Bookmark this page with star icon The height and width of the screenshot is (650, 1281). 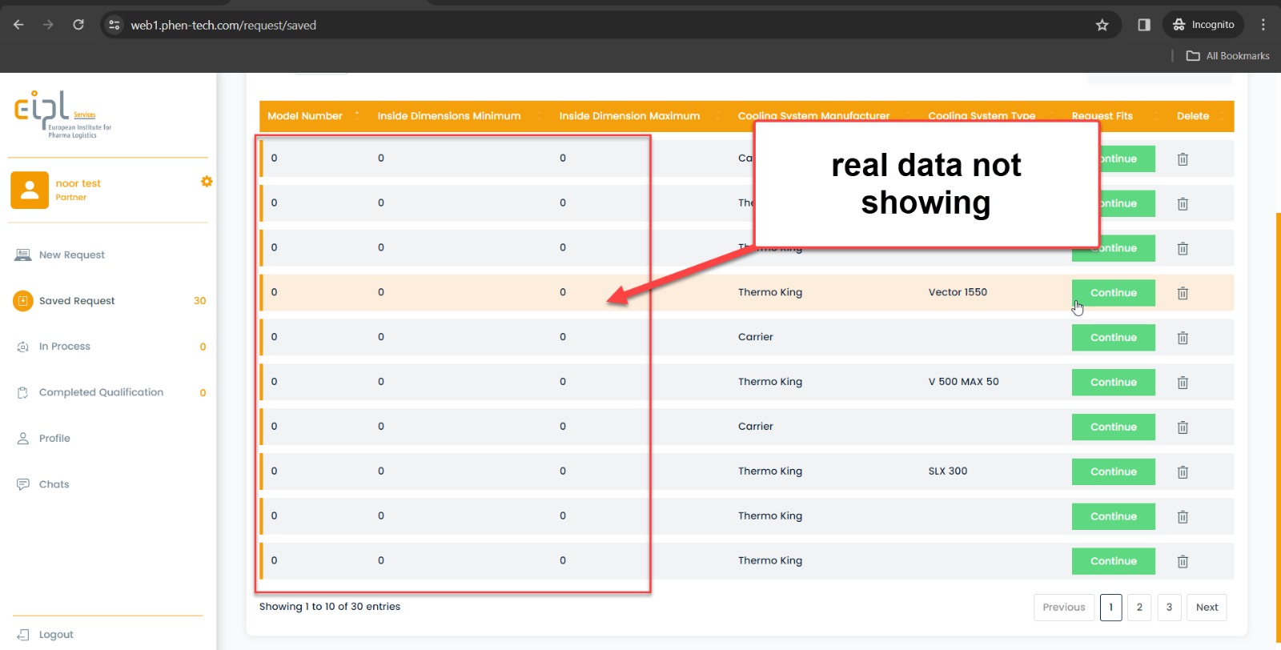[x=1102, y=25]
